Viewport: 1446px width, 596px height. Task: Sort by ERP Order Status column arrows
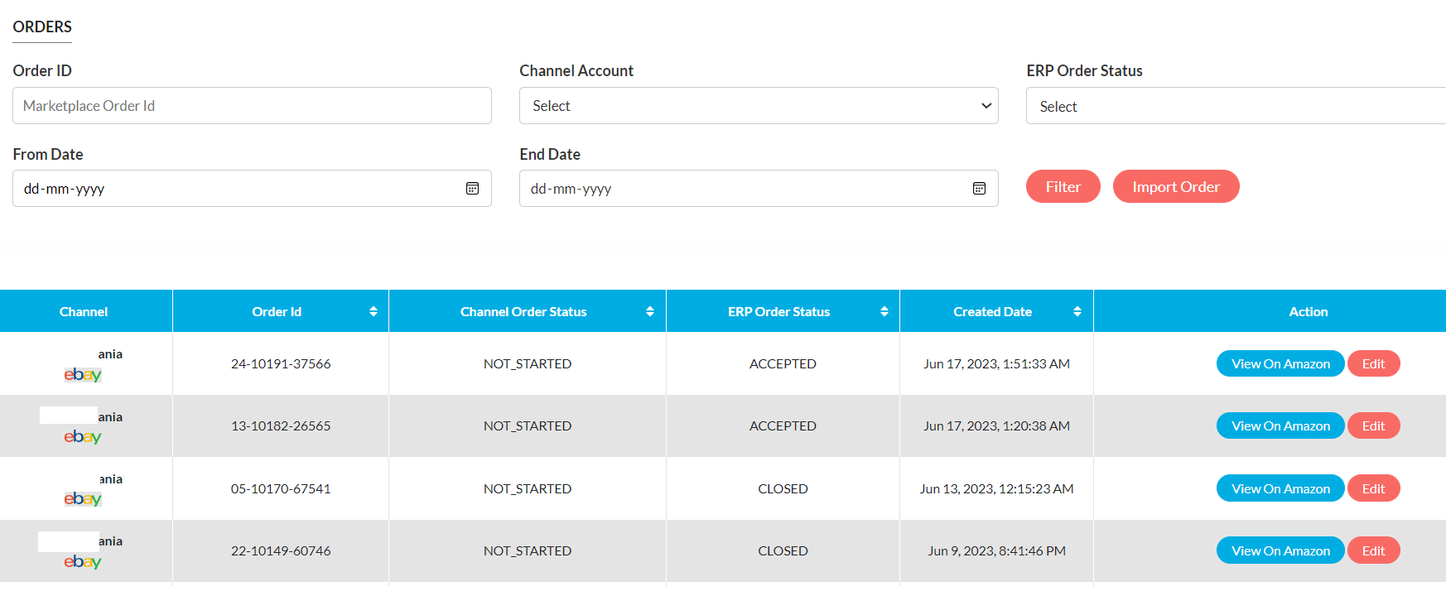coord(884,311)
